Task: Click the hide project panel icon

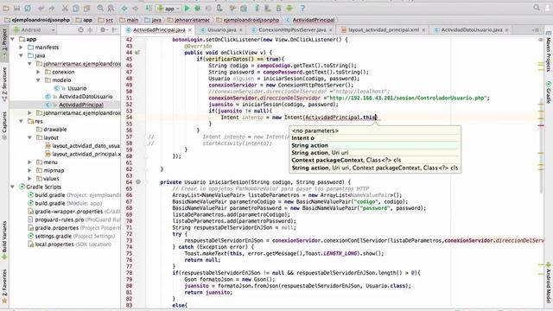Action: [x=114, y=30]
